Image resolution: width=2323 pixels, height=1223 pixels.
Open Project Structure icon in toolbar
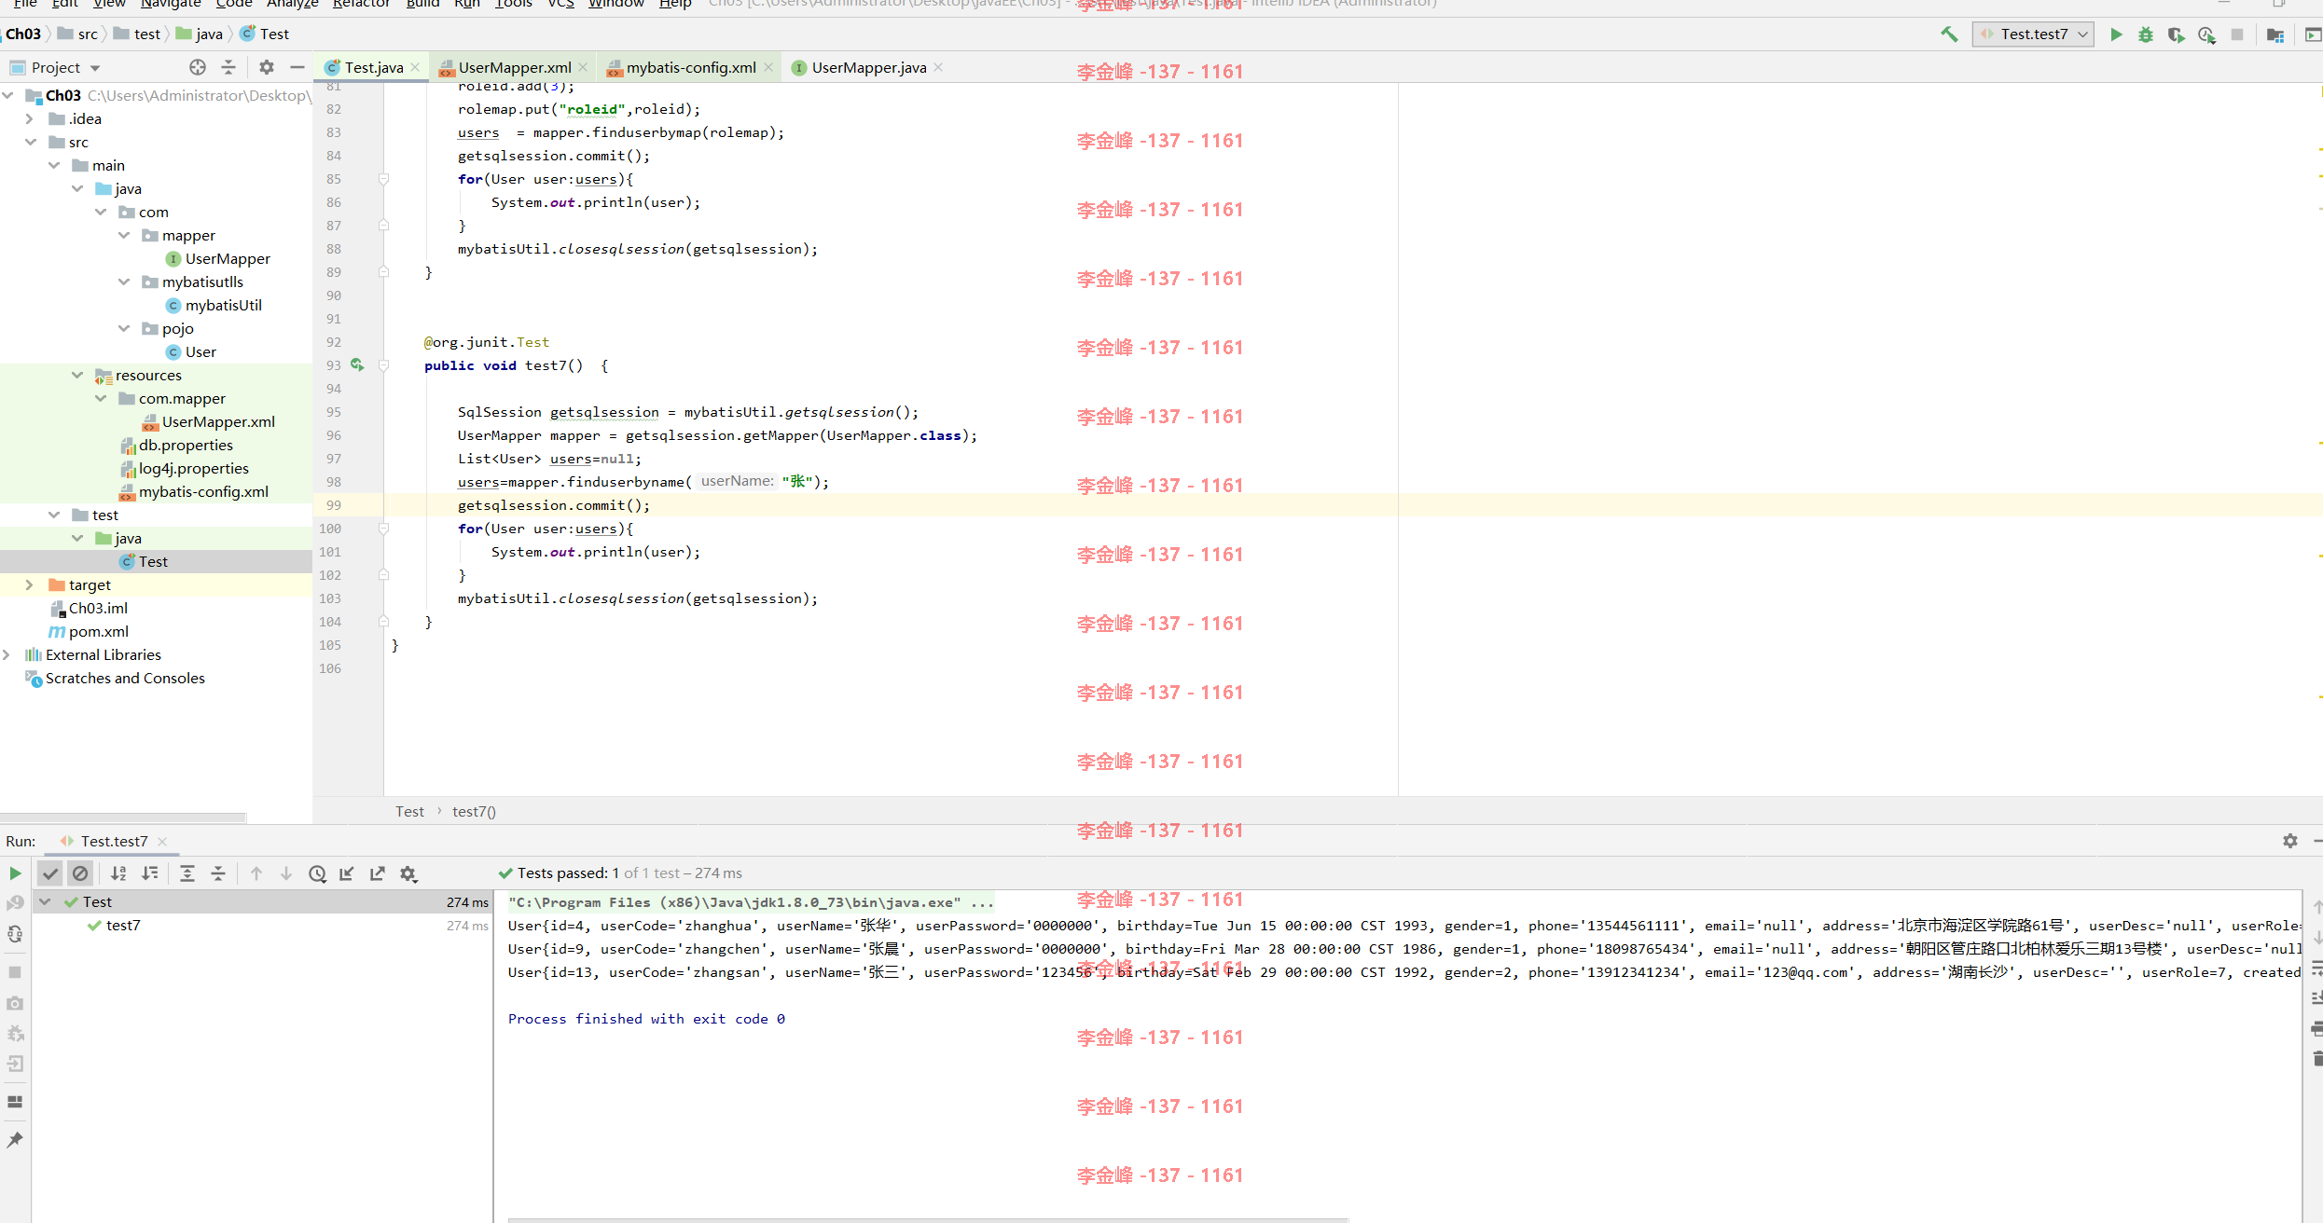(2275, 34)
